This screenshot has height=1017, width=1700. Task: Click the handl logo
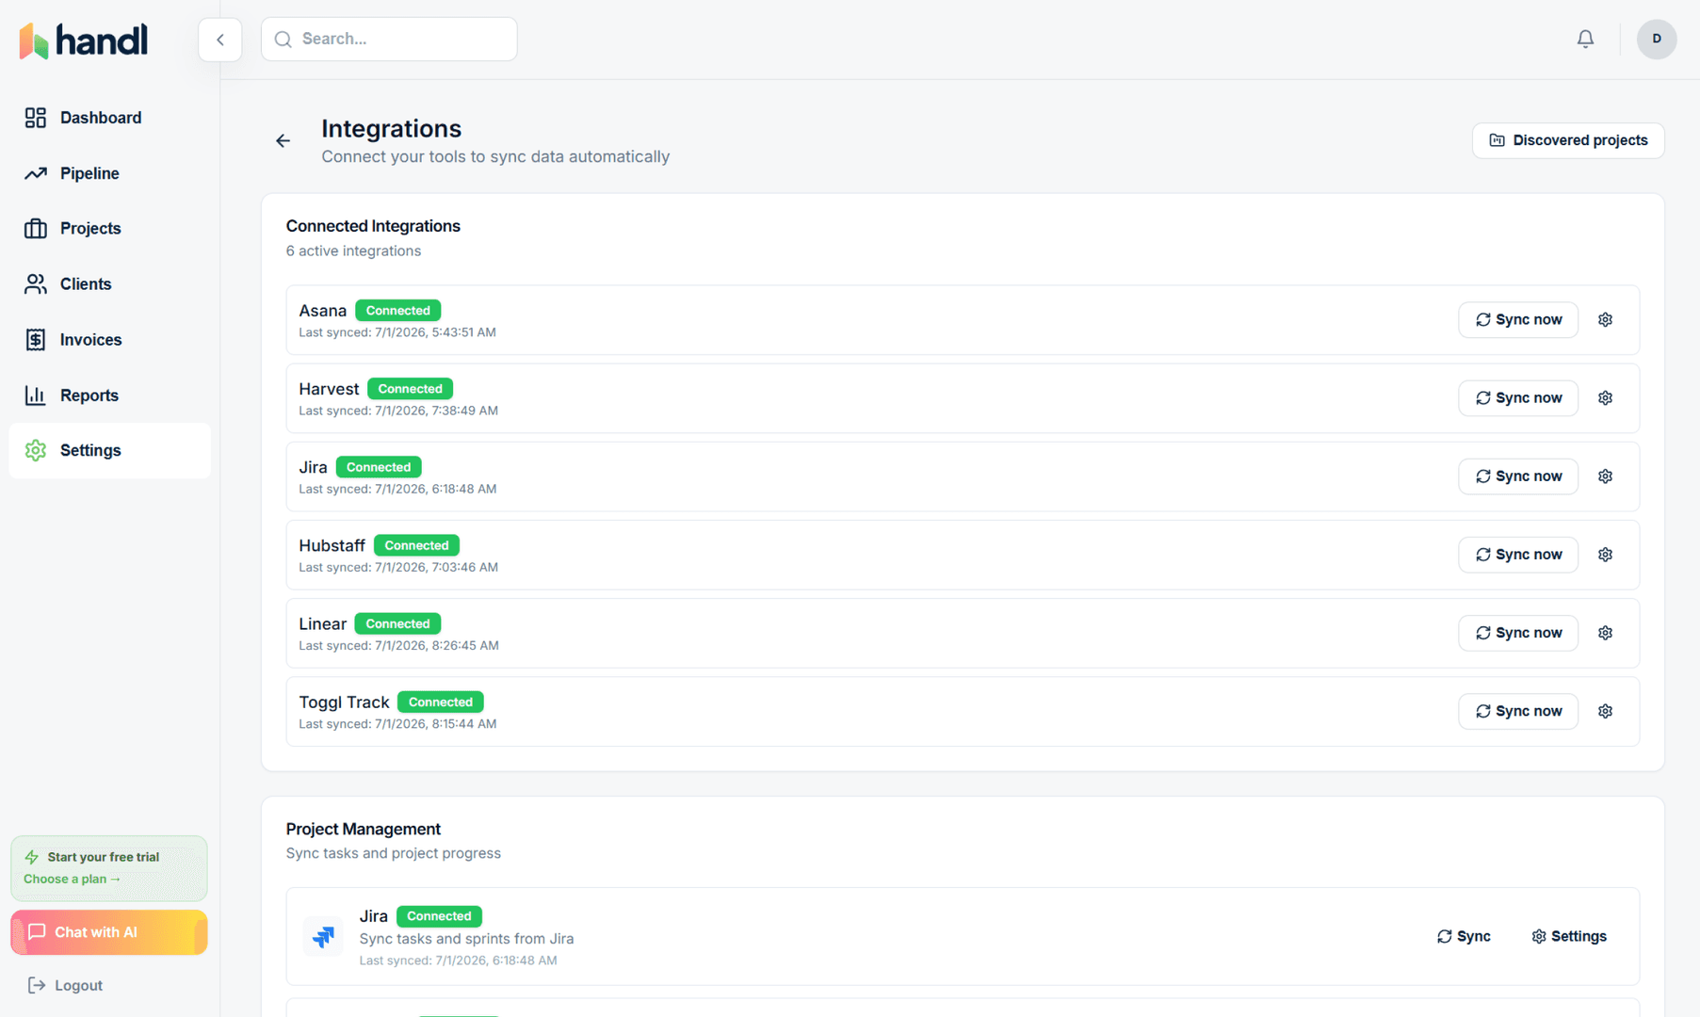coord(84,40)
